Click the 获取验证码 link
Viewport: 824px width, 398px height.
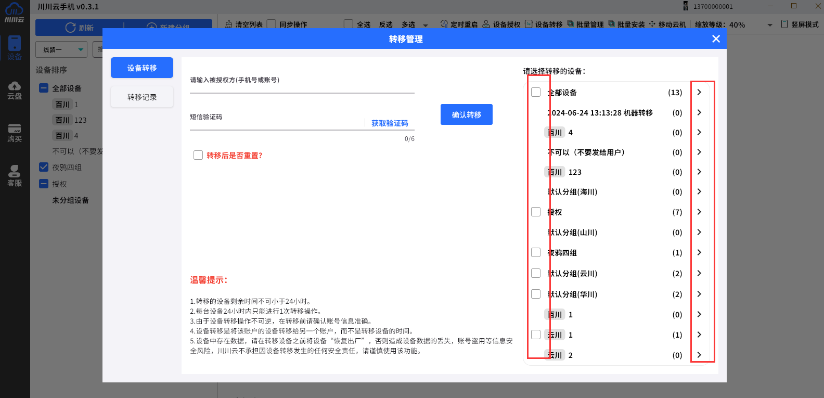point(390,123)
